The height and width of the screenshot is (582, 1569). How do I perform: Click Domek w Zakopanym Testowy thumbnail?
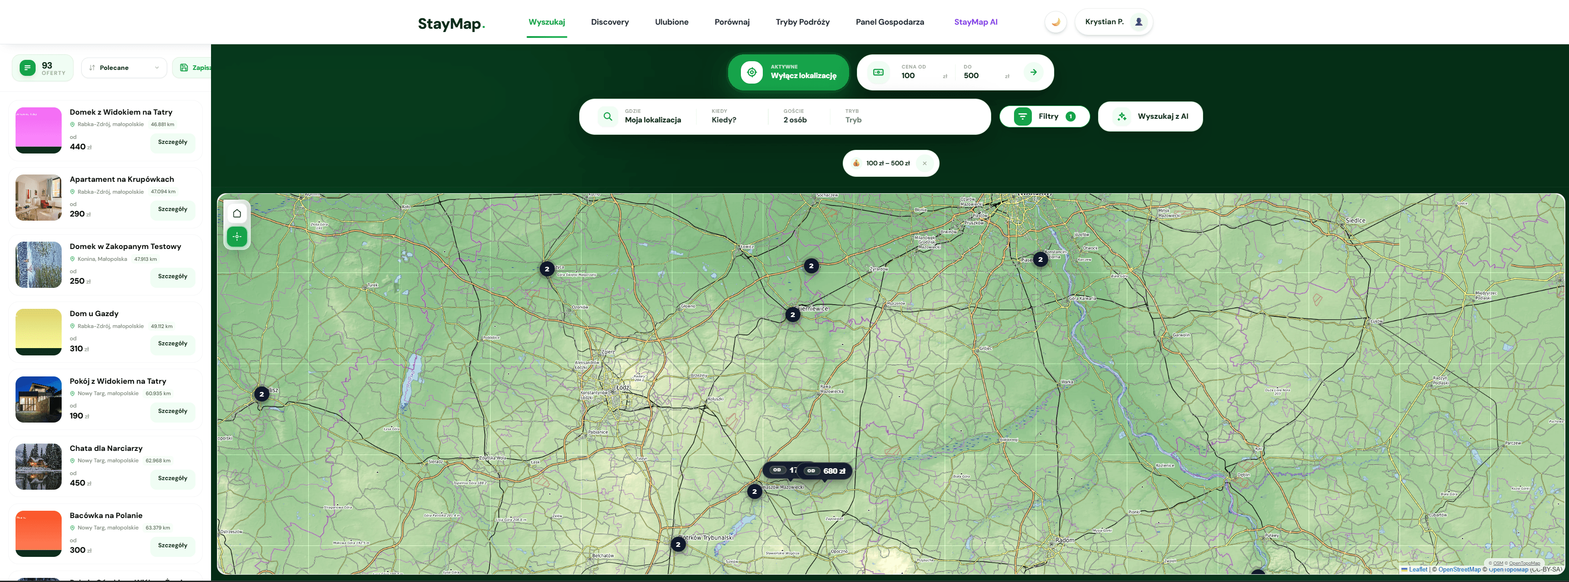38,265
